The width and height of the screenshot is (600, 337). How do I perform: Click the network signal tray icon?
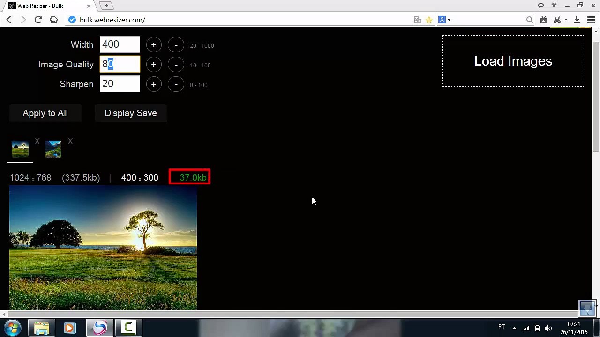point(526,328)
